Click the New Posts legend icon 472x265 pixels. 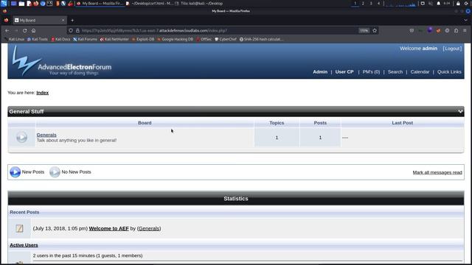15,172
